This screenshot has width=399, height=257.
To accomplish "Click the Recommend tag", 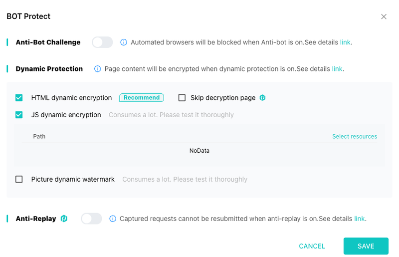I will (142, 98).
